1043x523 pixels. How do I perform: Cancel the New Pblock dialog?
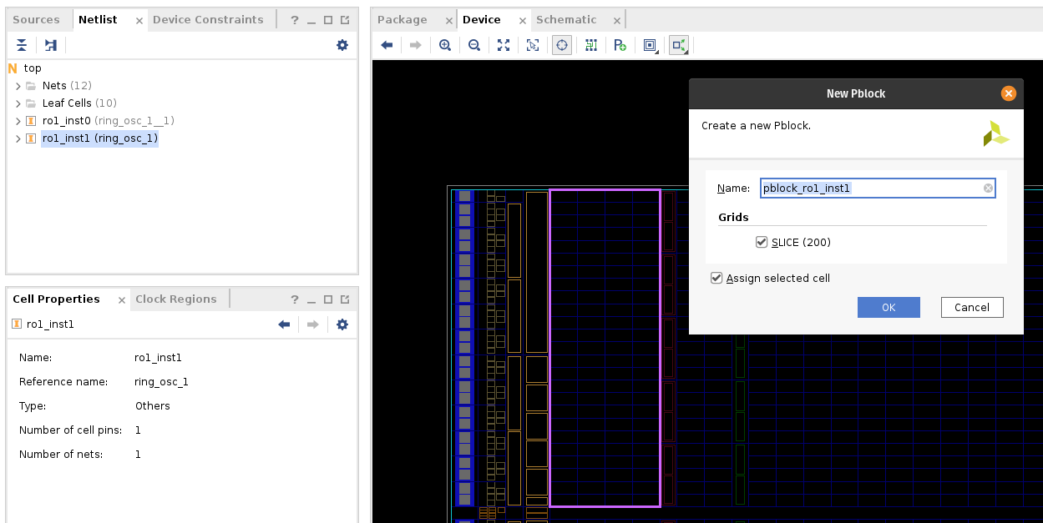pyautogui.click(x=971, y=307)
